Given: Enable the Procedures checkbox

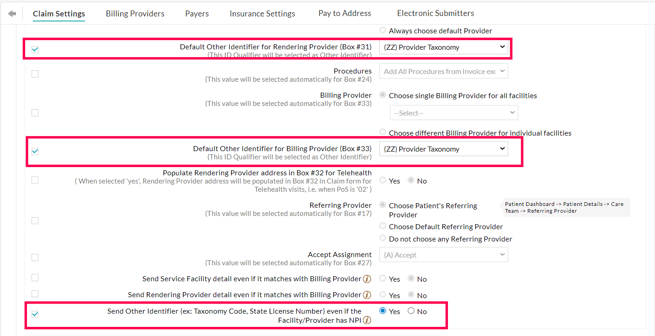Looking at the screenshot, I should pyautogui.click(x=35, y=74).
